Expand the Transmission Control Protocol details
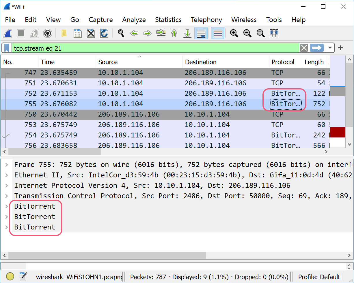This screenshot has width=354, height=283. [7, 196]
